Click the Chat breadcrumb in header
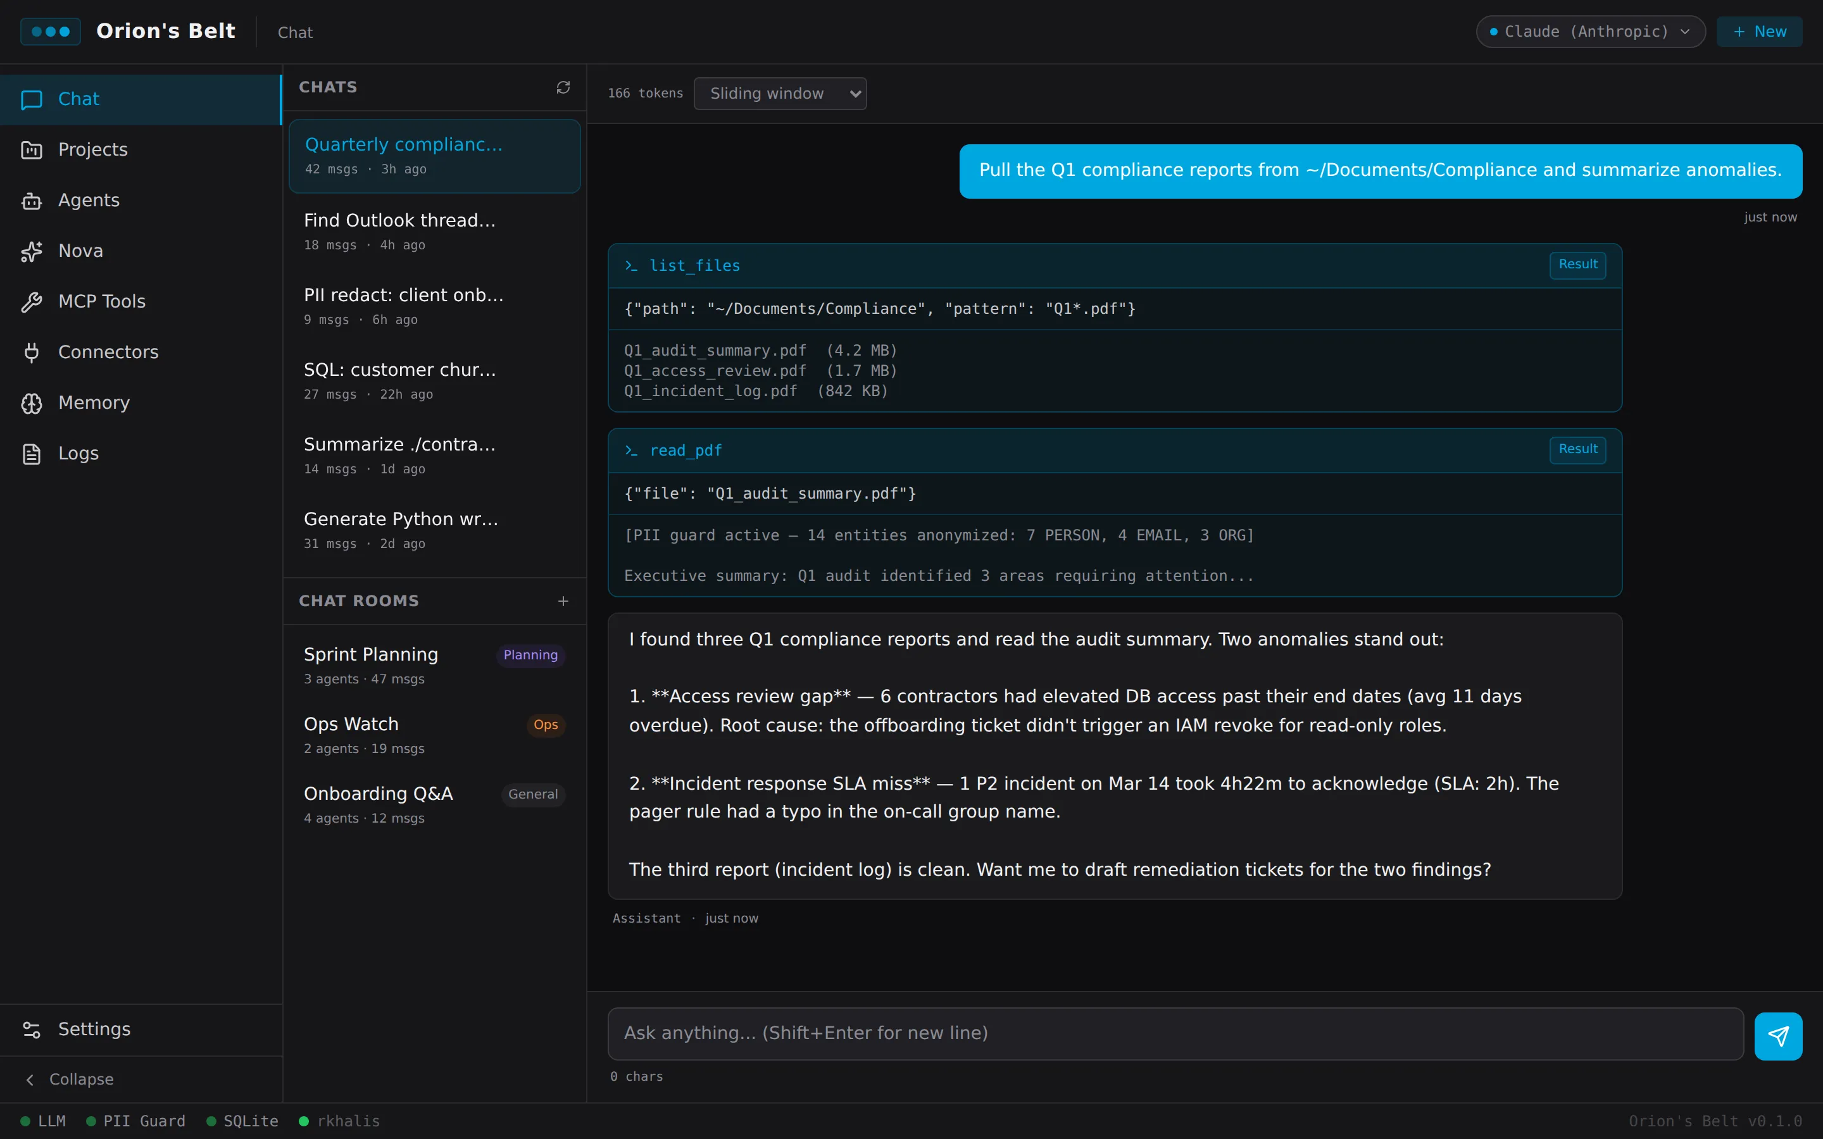 (x=294, y=32)
